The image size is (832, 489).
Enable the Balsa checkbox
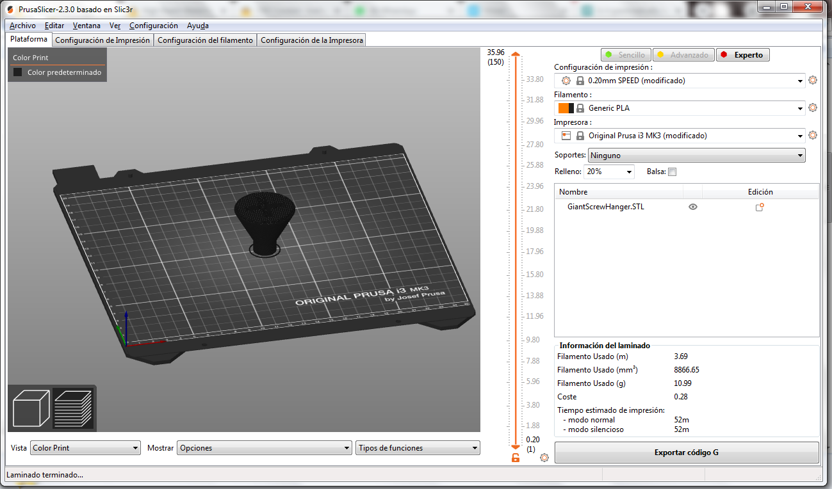coord(672,172)
